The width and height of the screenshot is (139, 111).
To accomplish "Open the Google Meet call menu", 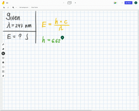I will [115, 3].
